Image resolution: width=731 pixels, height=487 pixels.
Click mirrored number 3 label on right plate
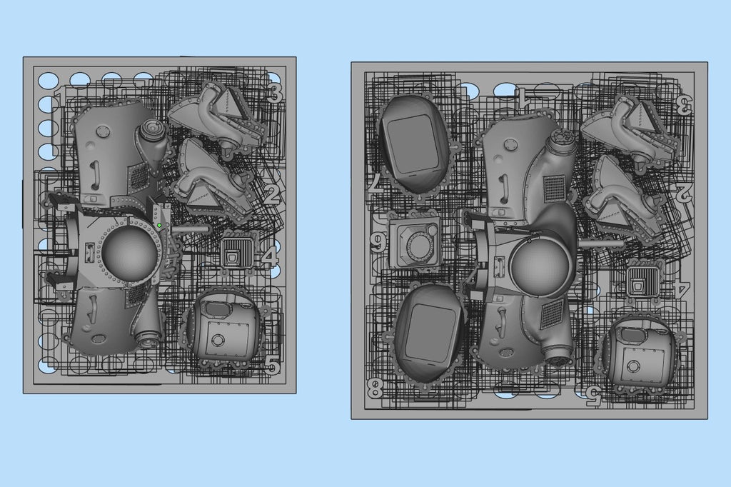pyautogui.click(x=685, y=106)
